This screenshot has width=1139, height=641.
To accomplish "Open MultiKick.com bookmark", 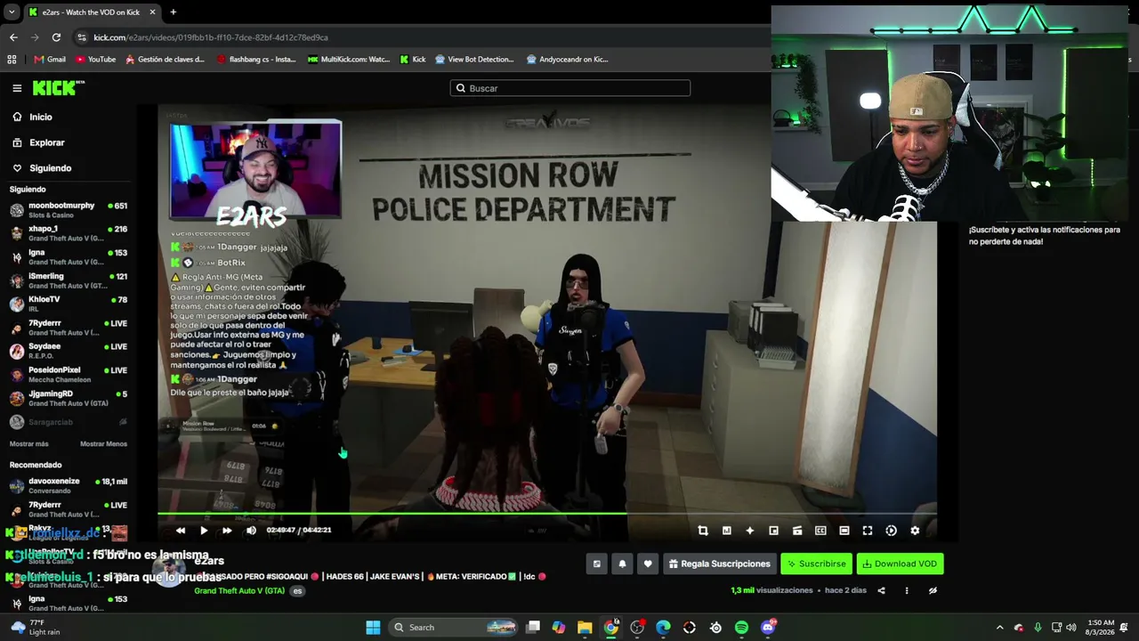I will (349, 60).
